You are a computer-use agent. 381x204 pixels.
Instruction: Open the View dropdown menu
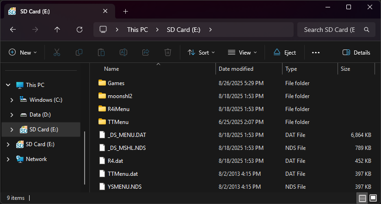[x=242, y=53]
